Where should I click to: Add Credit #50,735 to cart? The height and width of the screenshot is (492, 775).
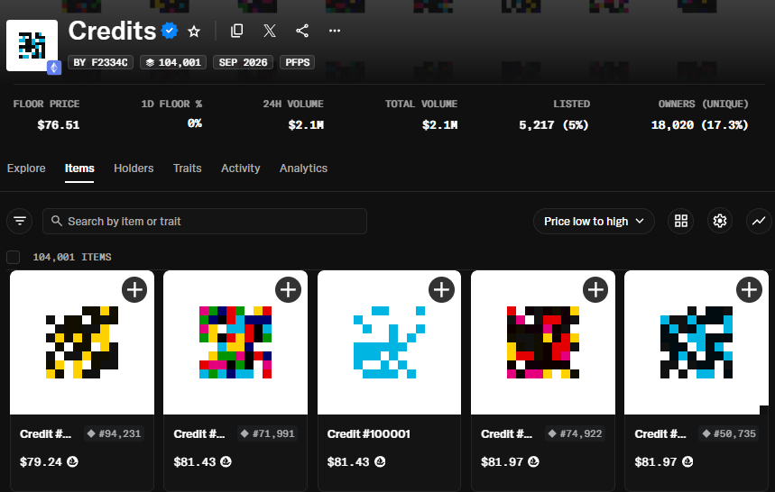750,289
